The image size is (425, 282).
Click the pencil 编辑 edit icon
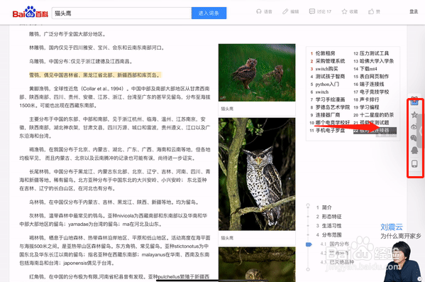click(x=285, y=11)
